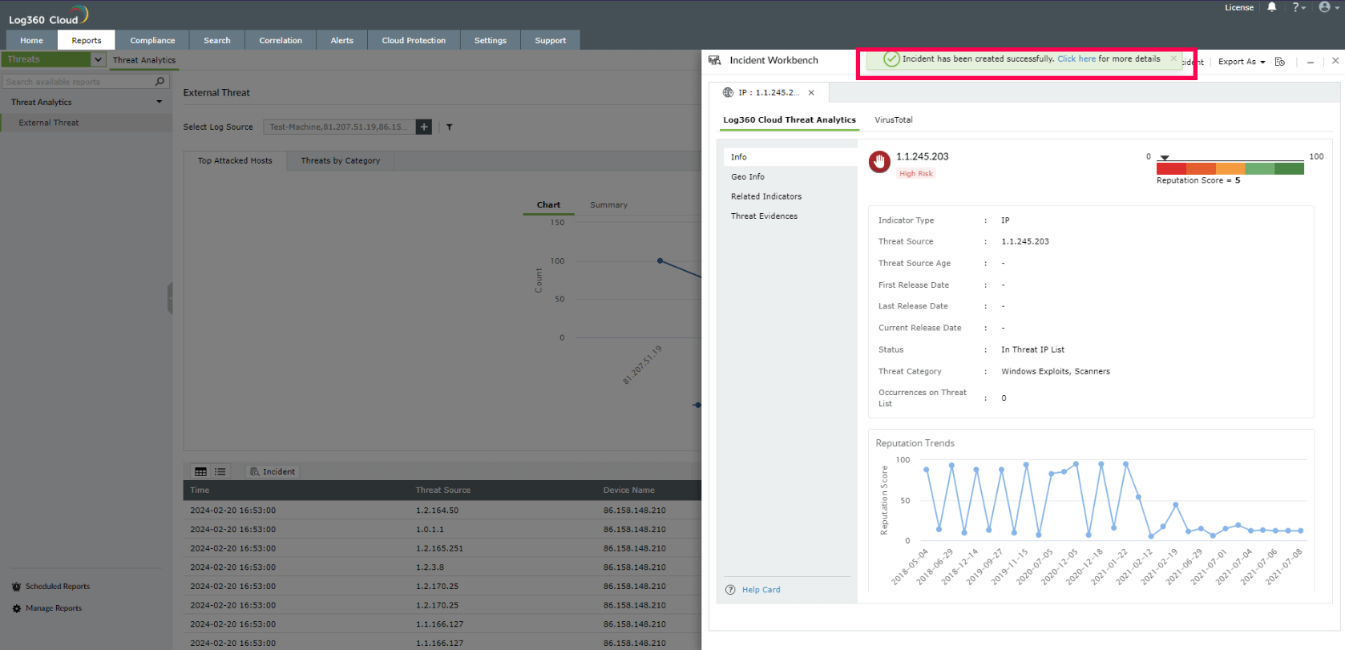Open the Help Card link
The height and width of the screenshot is (650, 1345).
pos(761,590)
